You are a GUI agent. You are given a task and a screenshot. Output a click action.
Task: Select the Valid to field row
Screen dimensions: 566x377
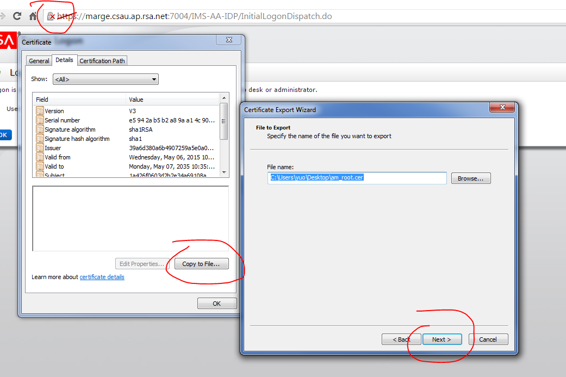tap(54, 166)
